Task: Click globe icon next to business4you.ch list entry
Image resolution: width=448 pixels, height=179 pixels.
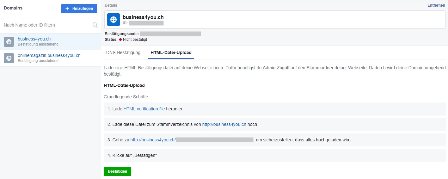Action: pyautogui.click(x=9, y=41)
